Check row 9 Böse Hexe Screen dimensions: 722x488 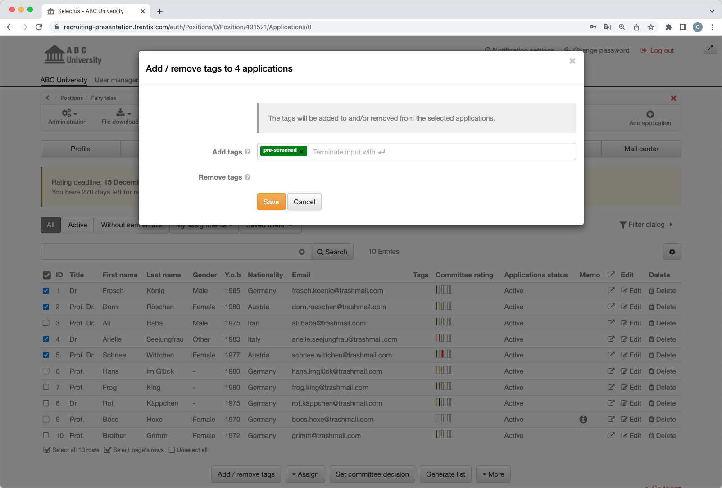pyautogui.click(x=46, y=419)
